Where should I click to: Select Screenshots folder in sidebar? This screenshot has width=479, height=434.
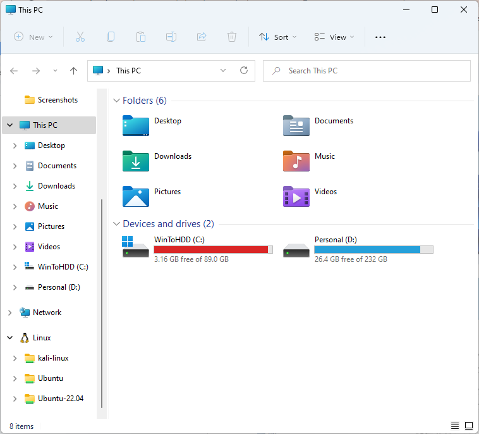click(x=51, y=100)
